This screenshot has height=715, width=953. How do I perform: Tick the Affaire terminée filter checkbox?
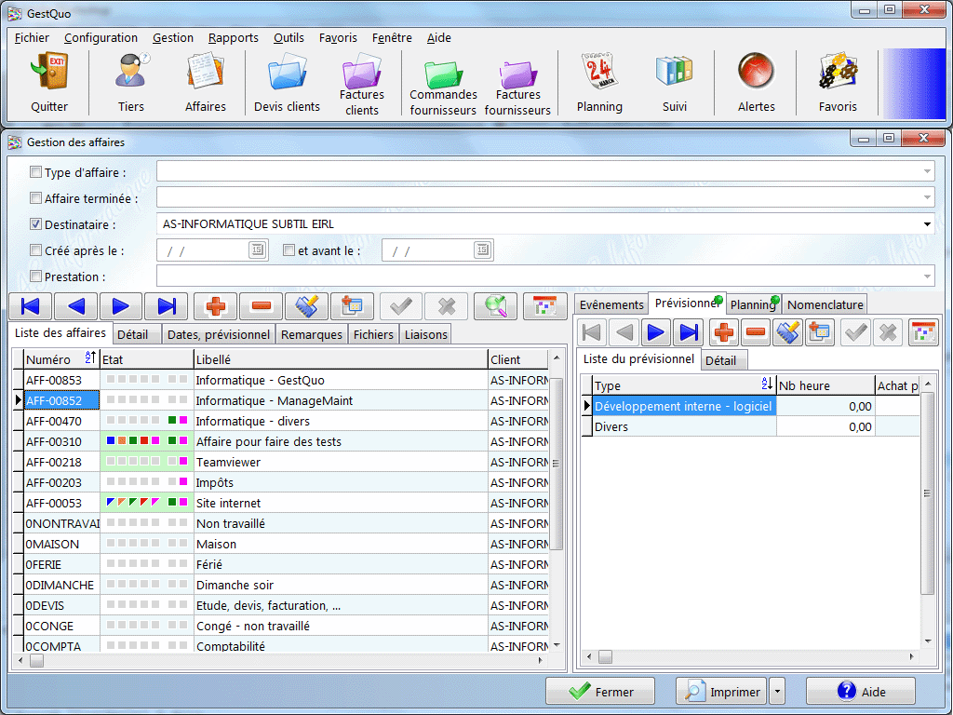[36, 198]
